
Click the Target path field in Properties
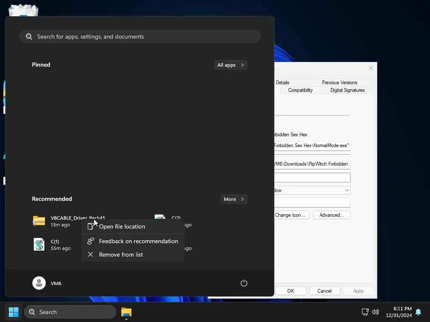point(312,145)
